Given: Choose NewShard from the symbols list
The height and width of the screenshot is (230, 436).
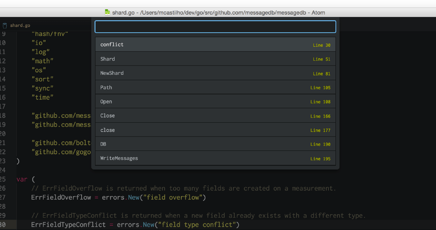Looking at the screenshot, I should (x=215, y=73).
